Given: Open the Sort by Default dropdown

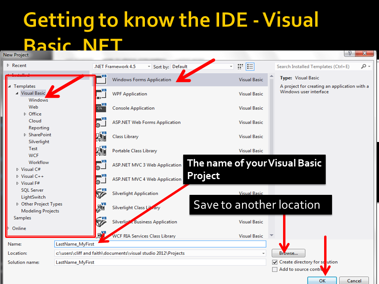Looking at the screenshot, I should 202,66.
